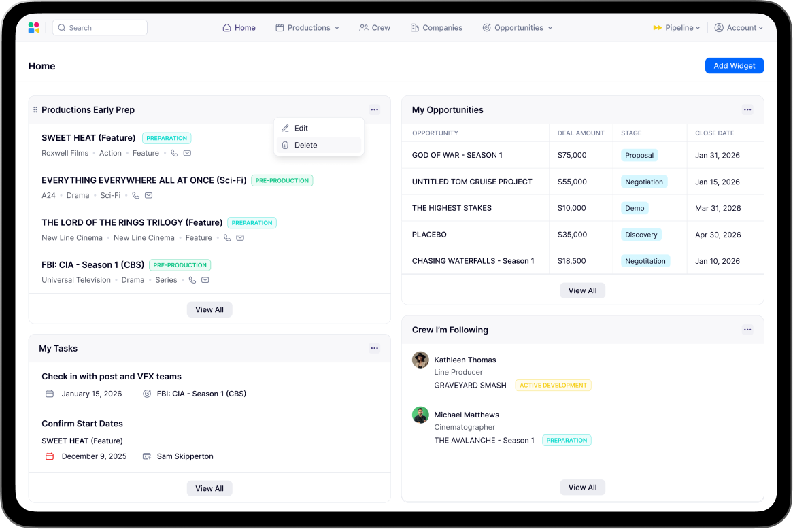Click the email icon for FBI: CIA production
The image size is (793, 529).
tap(205, 280)
